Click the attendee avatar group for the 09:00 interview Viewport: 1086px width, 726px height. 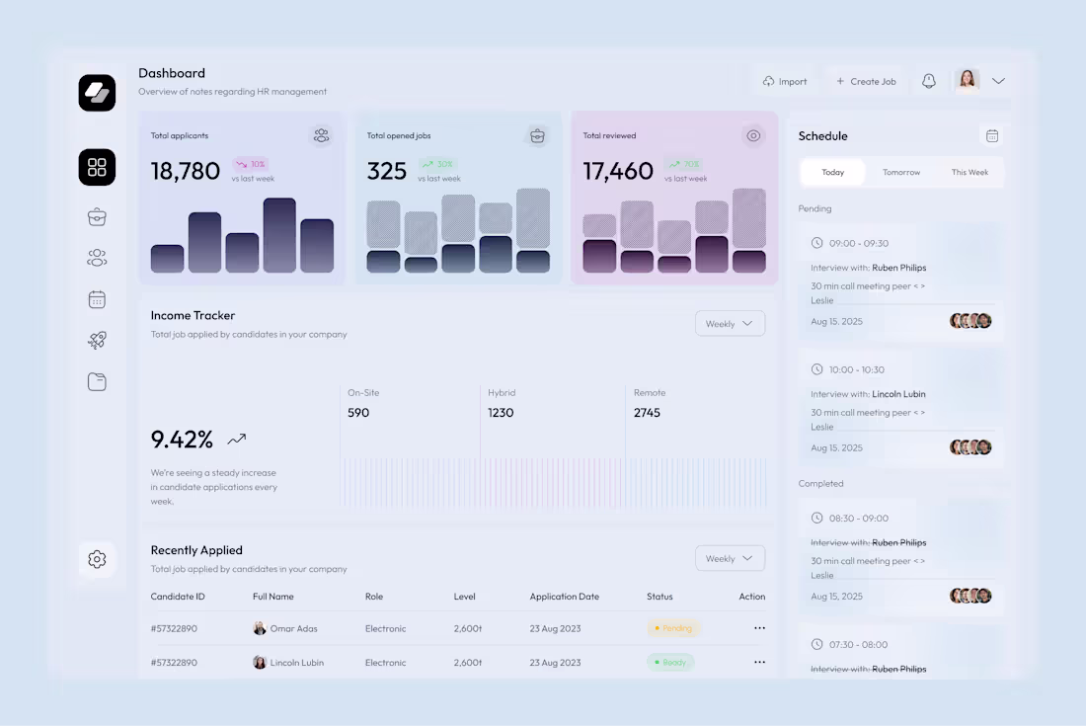point(970,320)
